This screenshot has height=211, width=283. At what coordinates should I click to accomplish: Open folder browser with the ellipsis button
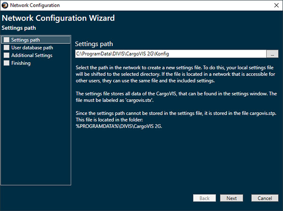(x=272, y=54)
